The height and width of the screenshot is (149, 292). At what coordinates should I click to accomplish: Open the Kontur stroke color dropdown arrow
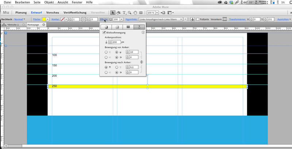pyautogui.click(x=66, y=19)
